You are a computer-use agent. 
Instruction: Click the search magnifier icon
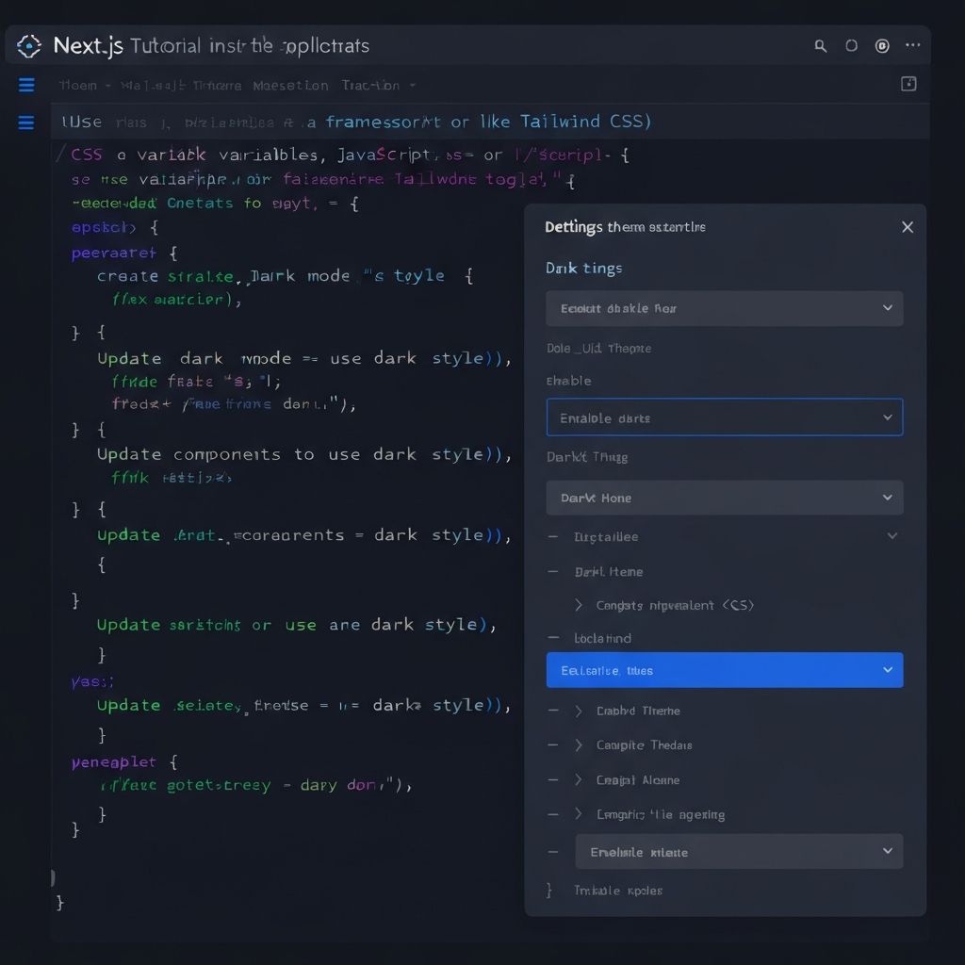(820, 45)
